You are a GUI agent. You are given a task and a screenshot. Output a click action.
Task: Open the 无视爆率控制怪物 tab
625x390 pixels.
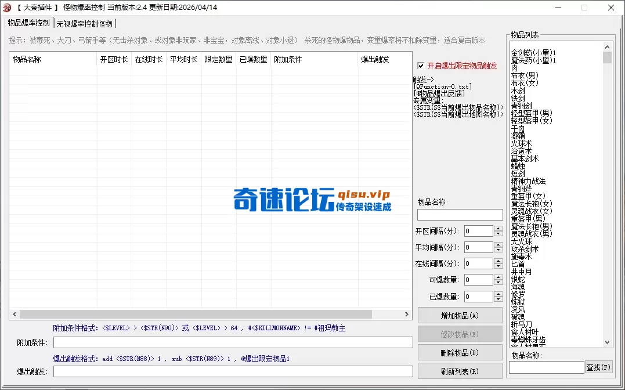point(85,24)
